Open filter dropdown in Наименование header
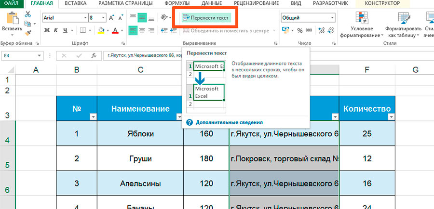This screenshot has height=209, width=434. 179,117
